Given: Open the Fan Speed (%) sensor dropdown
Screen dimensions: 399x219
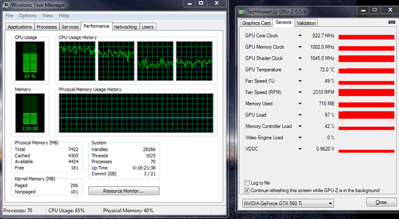Looking at the screenshot, I should (x=300, y=81).
